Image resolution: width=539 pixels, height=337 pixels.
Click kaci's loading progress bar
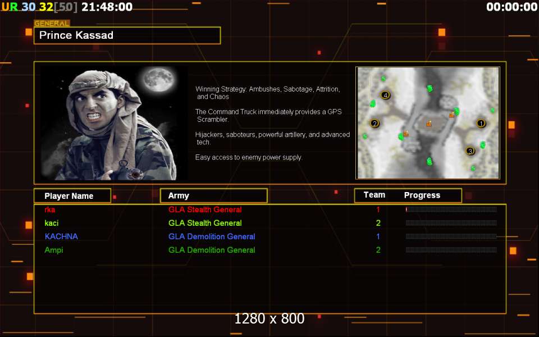pyautogui.click(x=451, y=223)
